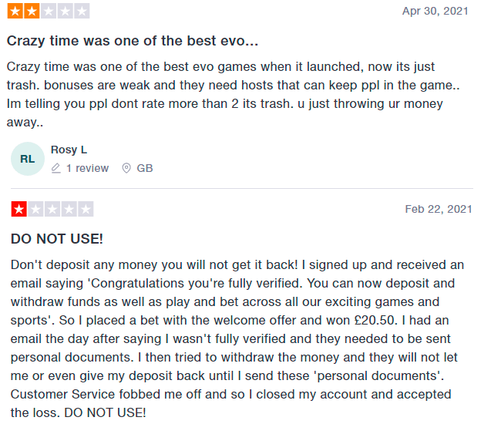Image resolution: width=481 pixels, height=424 pixels.
Task: Click the second gray star on DO NOT USE review
Action: pyautogui.click(x=35, y=209)
